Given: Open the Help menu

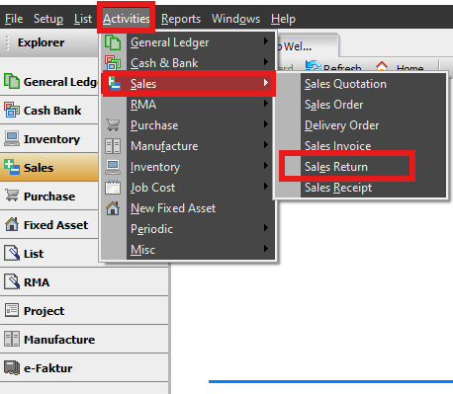Looking at the screenshot, I should [283, 19].
